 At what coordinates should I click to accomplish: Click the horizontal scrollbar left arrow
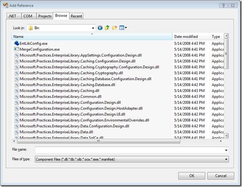(x=14, y=141)
